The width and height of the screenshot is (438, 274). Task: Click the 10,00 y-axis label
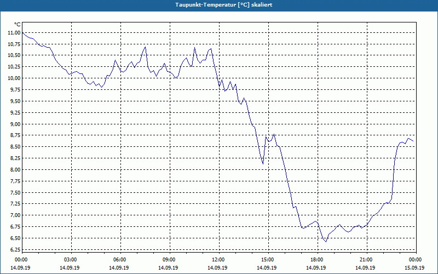pyautogui.click(x=15, y=78)
